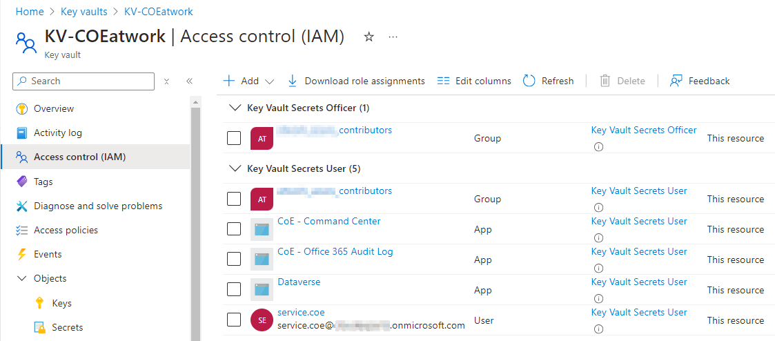Viewport: 775px width, 341px height.
Task: Open the more options ellipsis in header
Action: click(x=393, y=37)
